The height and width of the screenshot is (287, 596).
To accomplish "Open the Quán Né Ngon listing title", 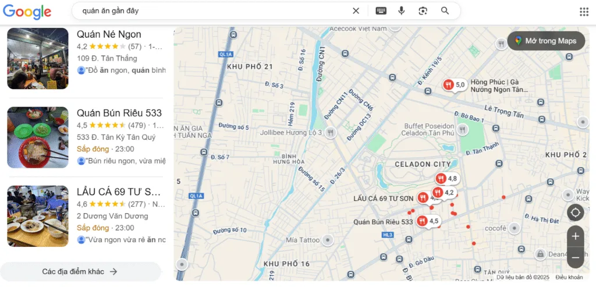I will click(109, 34).
